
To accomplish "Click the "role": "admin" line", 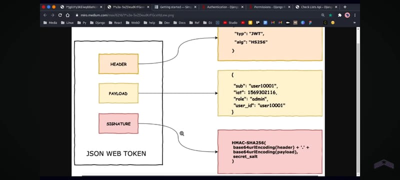I will coord(251,99).
